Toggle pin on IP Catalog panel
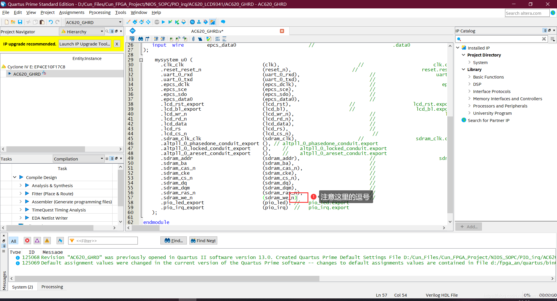 [545, 30]
